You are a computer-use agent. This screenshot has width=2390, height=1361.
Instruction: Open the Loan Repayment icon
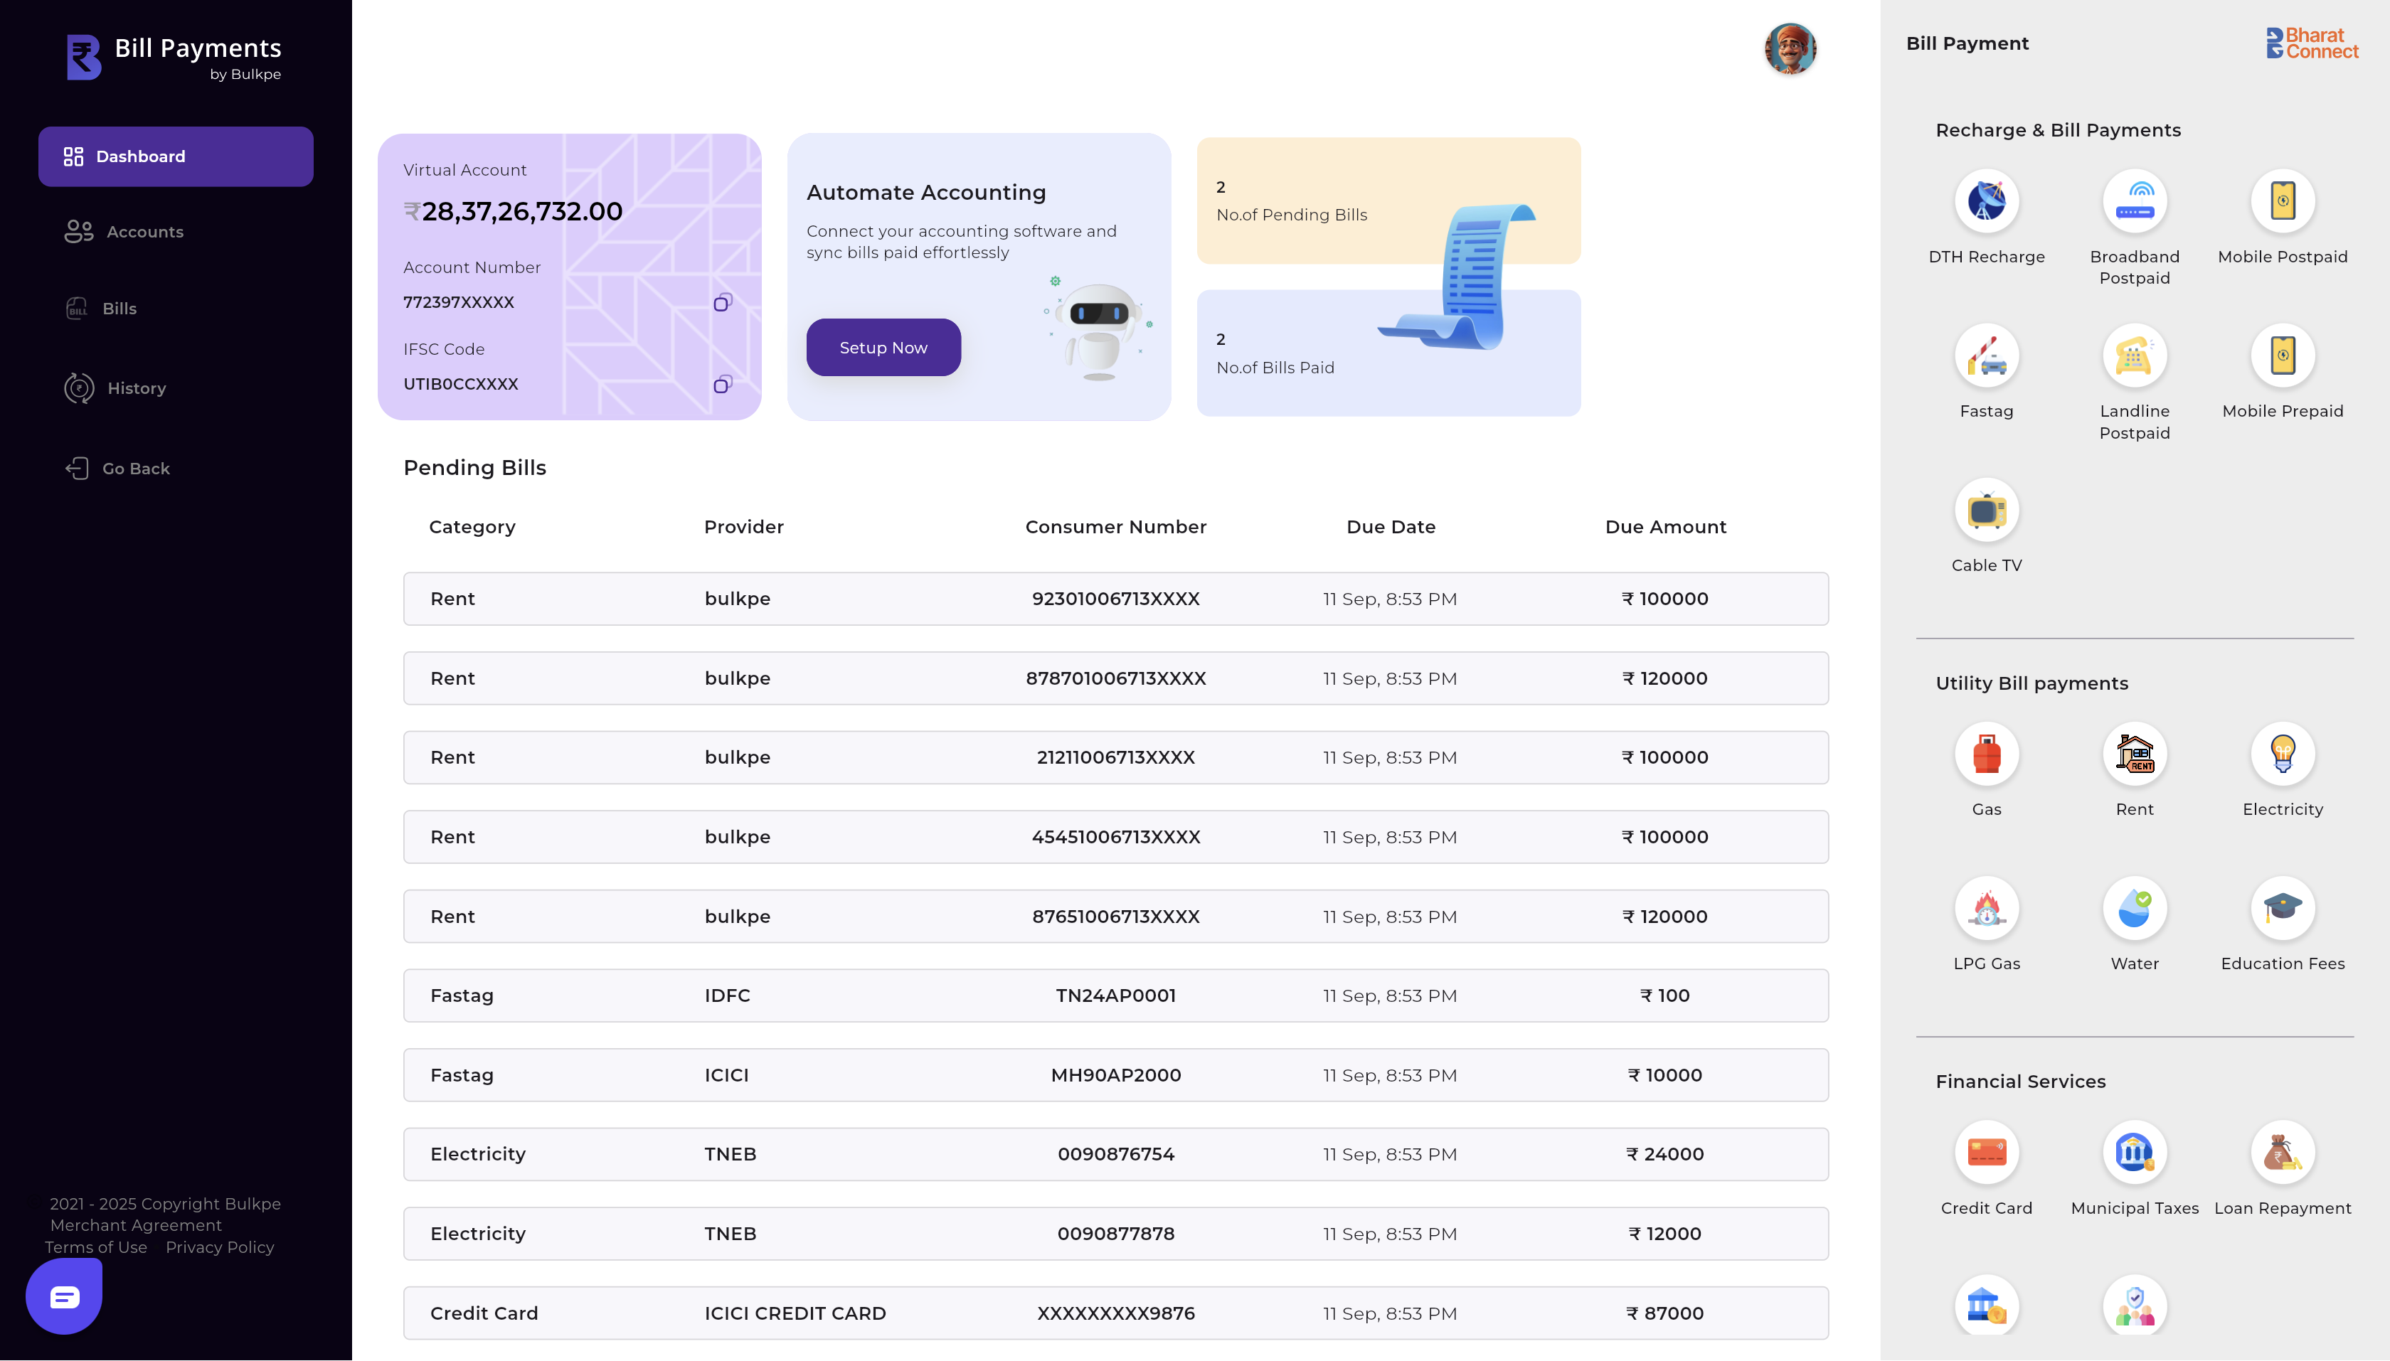coord(2283,1153)
